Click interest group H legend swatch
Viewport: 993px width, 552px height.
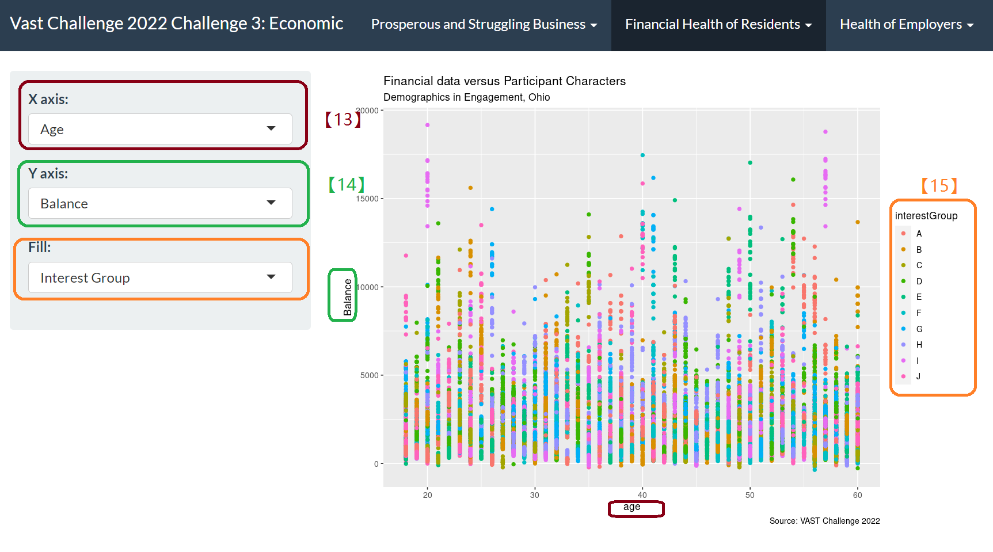(903, 345)
